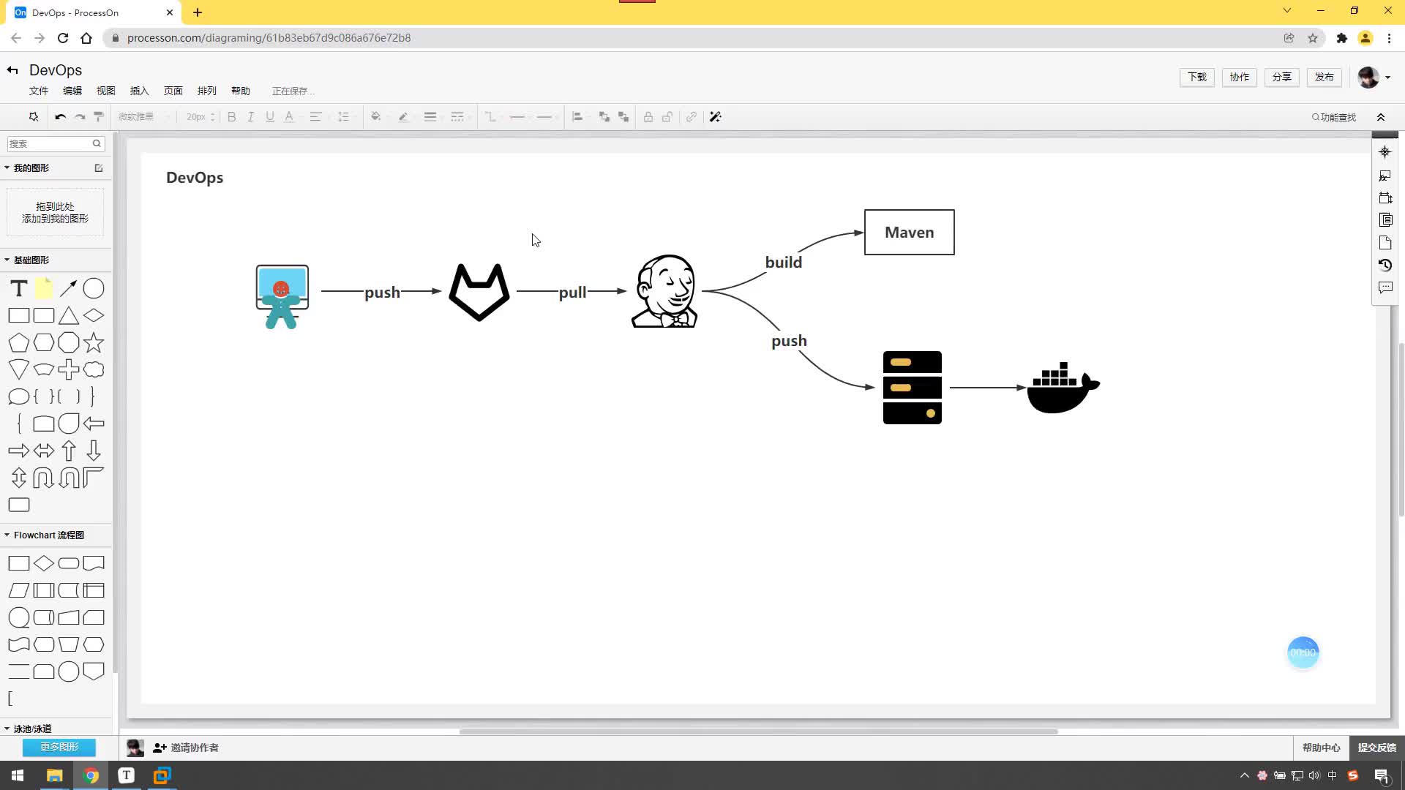
Task: Open the 排列 menu
Action: point(207,91)
